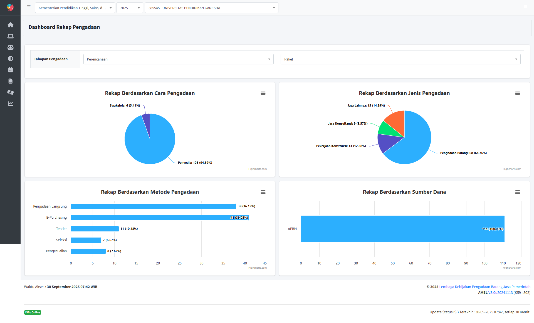Screen dimensions: 534x323
Task: Click the home icon in sidebar
Action: point(10,25)
